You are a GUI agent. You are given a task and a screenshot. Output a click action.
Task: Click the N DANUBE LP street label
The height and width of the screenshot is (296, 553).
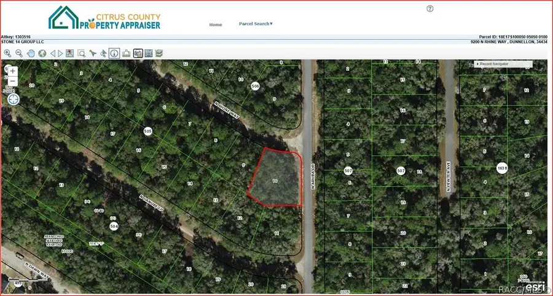pos(152,203)
